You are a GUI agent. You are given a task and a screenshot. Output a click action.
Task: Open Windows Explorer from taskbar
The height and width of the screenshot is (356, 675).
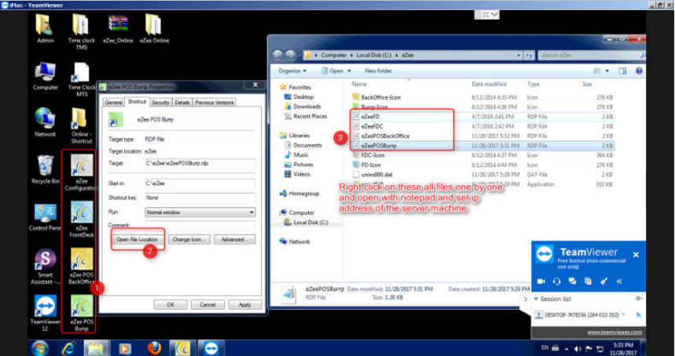click(x=96, y=348)
